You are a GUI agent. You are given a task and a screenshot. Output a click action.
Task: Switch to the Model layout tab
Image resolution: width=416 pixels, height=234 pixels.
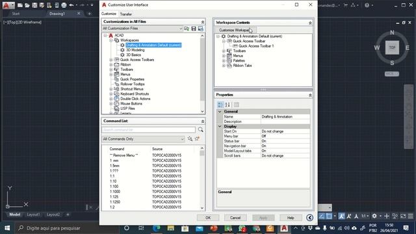[x=15, y=214]
